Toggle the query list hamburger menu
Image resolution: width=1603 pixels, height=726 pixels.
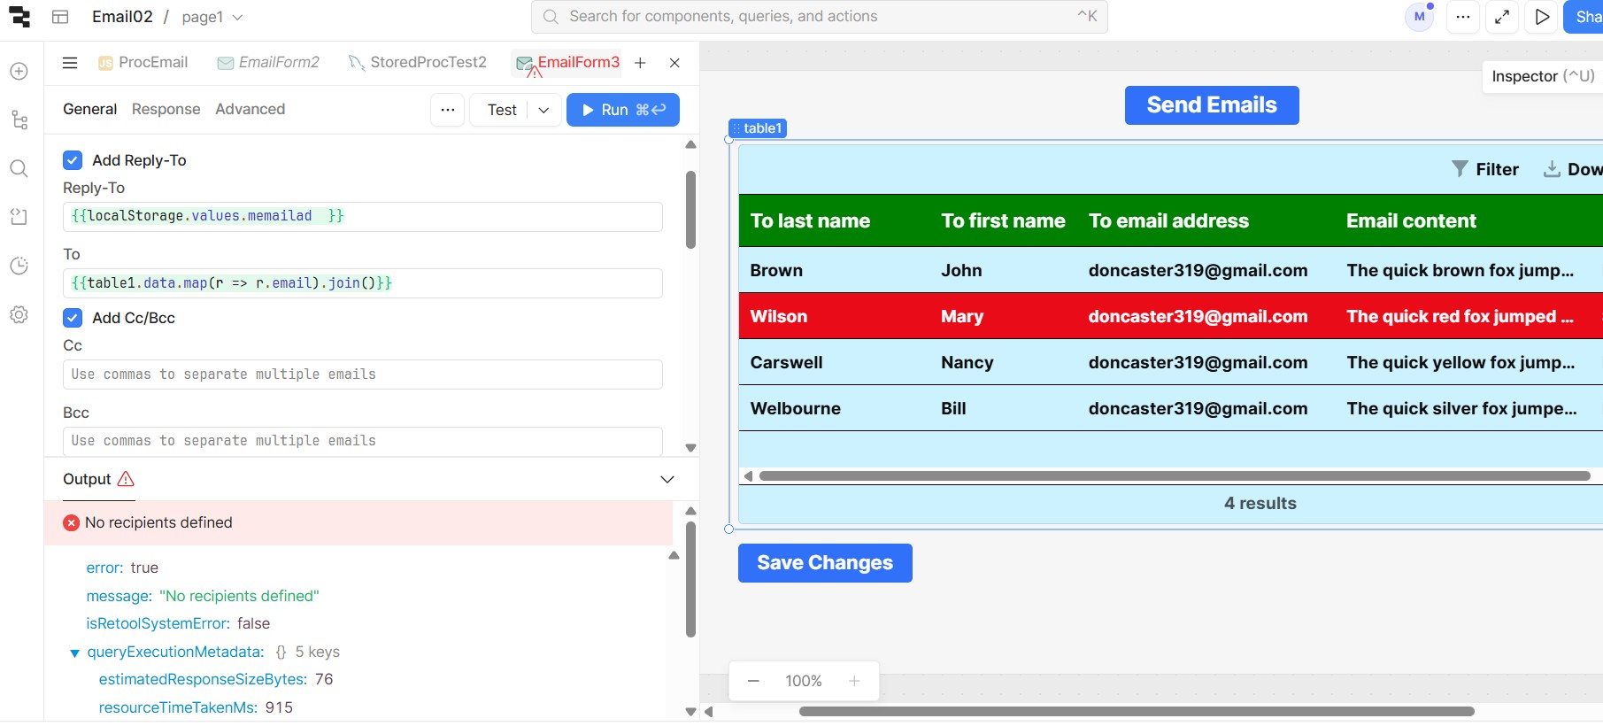click(70, 63)
